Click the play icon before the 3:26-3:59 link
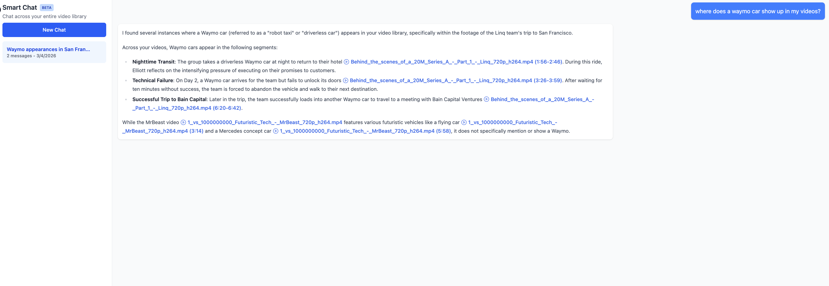Image resolution: width=829 pixels, height=286 pixels. 345,80
